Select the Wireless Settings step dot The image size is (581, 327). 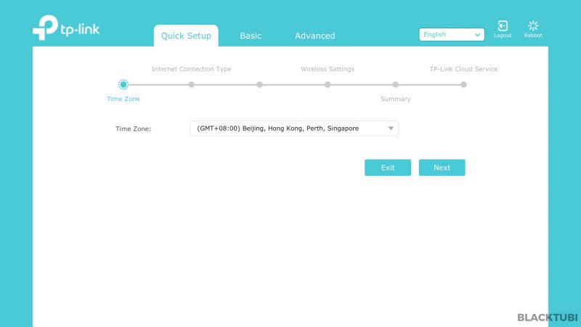tap(328, 84)
